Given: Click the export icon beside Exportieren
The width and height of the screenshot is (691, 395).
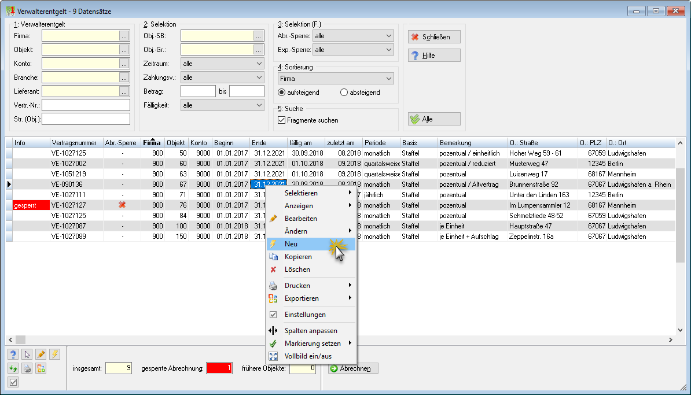Looking at the screenshot, I should click(273, 298).
